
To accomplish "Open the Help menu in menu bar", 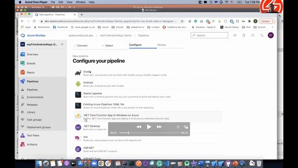I will tap(92, 2).
